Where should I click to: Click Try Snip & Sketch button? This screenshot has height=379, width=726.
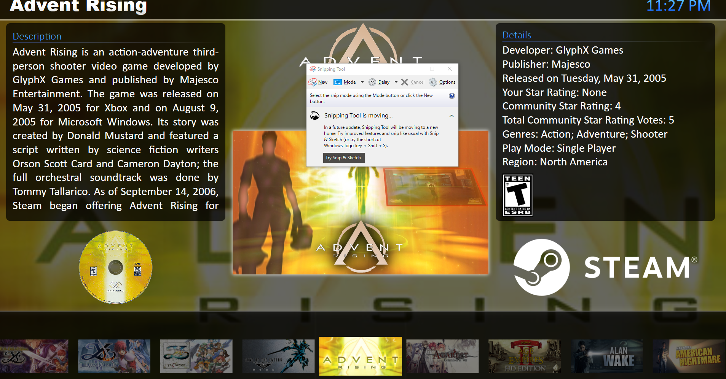coord(343,158)
